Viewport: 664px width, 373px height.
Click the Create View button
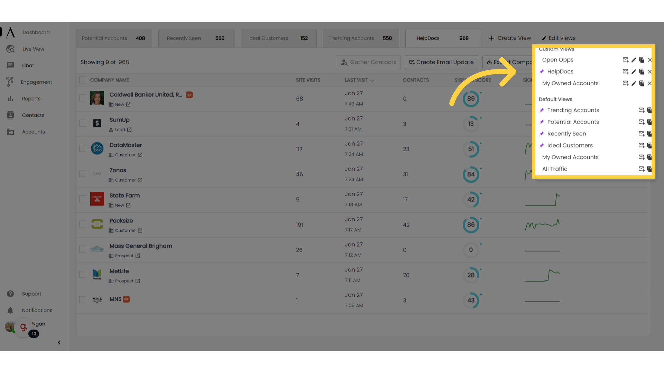click(x=510, y=38)
